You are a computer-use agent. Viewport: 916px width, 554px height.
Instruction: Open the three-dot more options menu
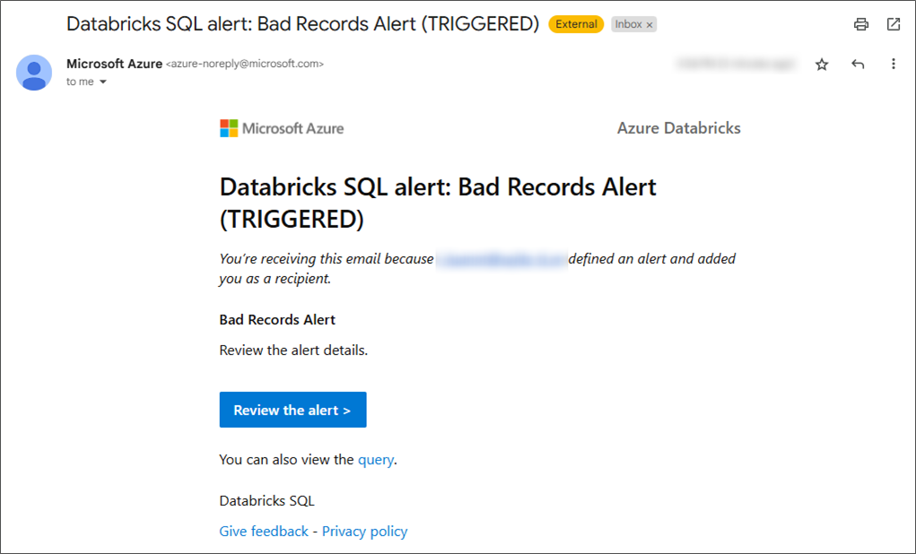point(893,65)
